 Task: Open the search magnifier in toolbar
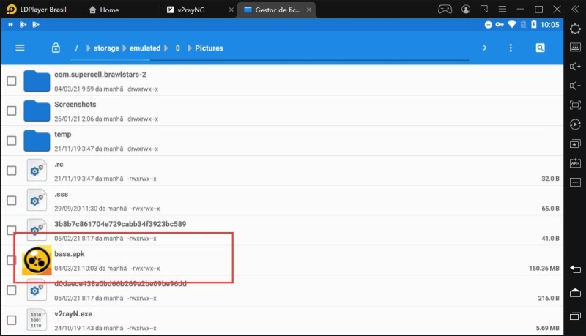540,48
